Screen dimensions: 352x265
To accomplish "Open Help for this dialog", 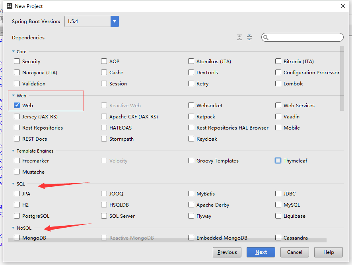I will coord(329,252).
